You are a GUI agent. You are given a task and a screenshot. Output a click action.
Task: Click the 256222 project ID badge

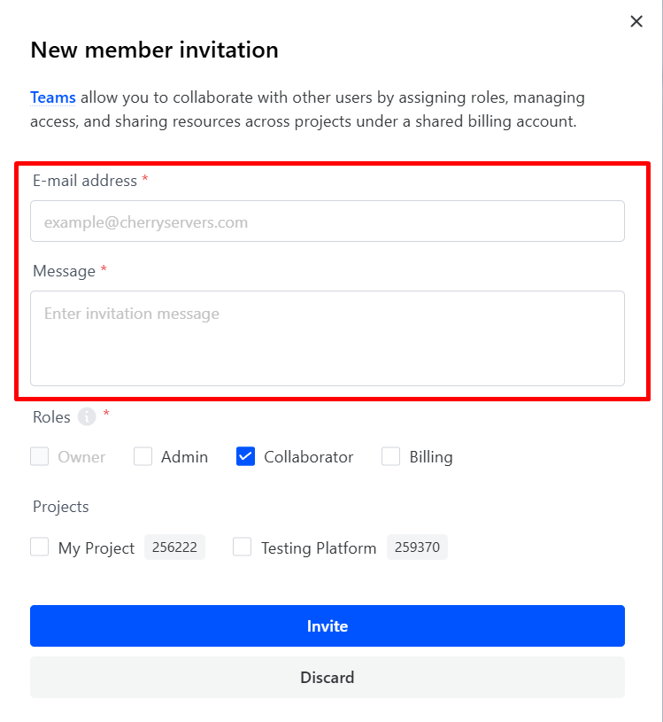[x=174, y=547]
